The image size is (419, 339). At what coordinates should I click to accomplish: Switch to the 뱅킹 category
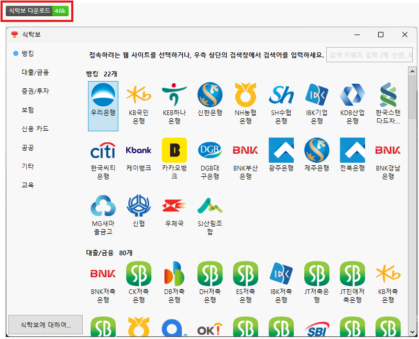pos(28,53)
